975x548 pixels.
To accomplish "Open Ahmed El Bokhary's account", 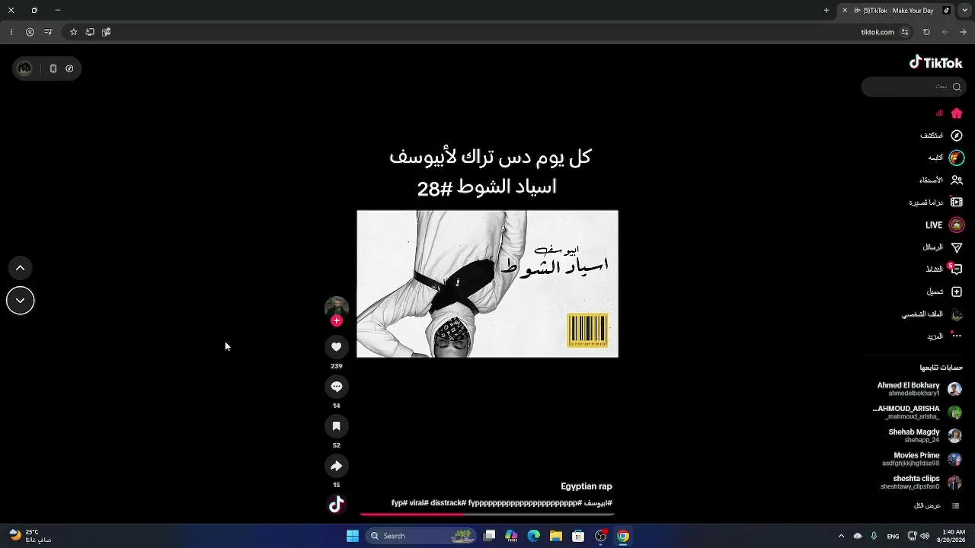I will click(919, 389).
